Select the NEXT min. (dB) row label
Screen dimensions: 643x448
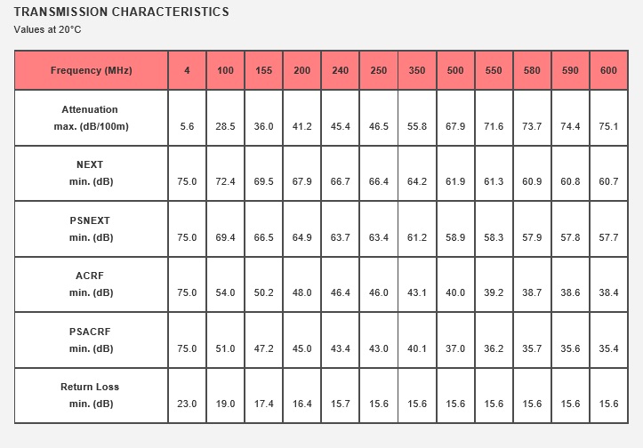91,173
